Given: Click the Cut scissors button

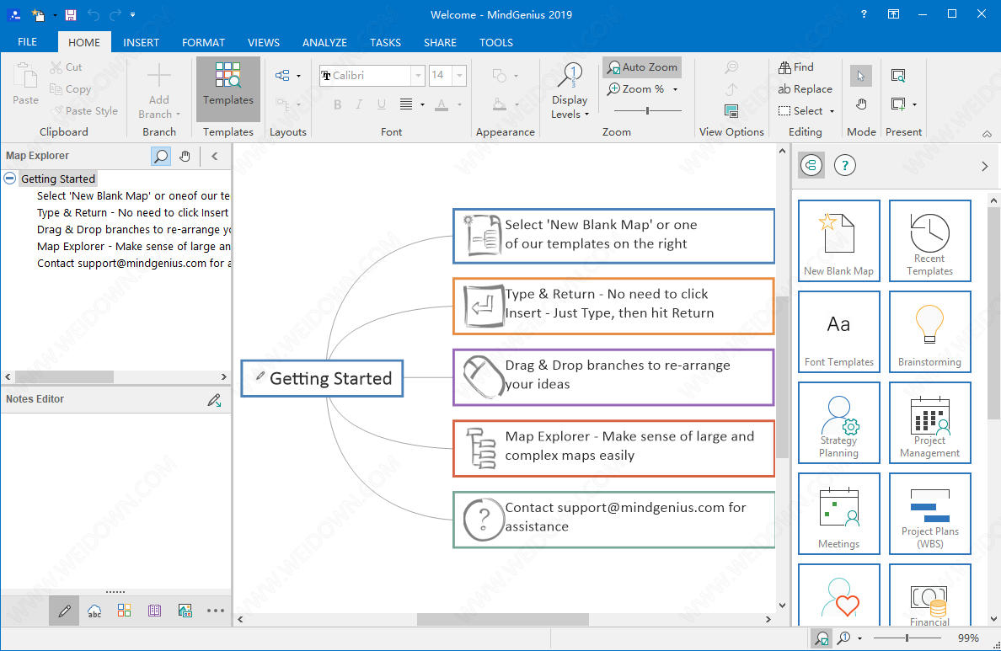Looking at the screenshot, I should click(x=66, y=67).
